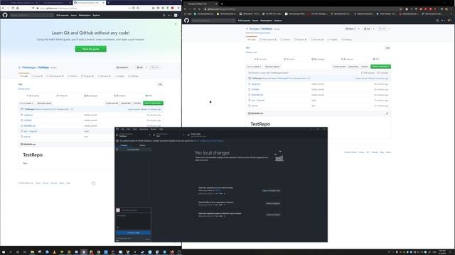Open notifications bell in left browser GitHub header
Image resolution: width=455 pixels, height=255 pixels.
(164, 16)
